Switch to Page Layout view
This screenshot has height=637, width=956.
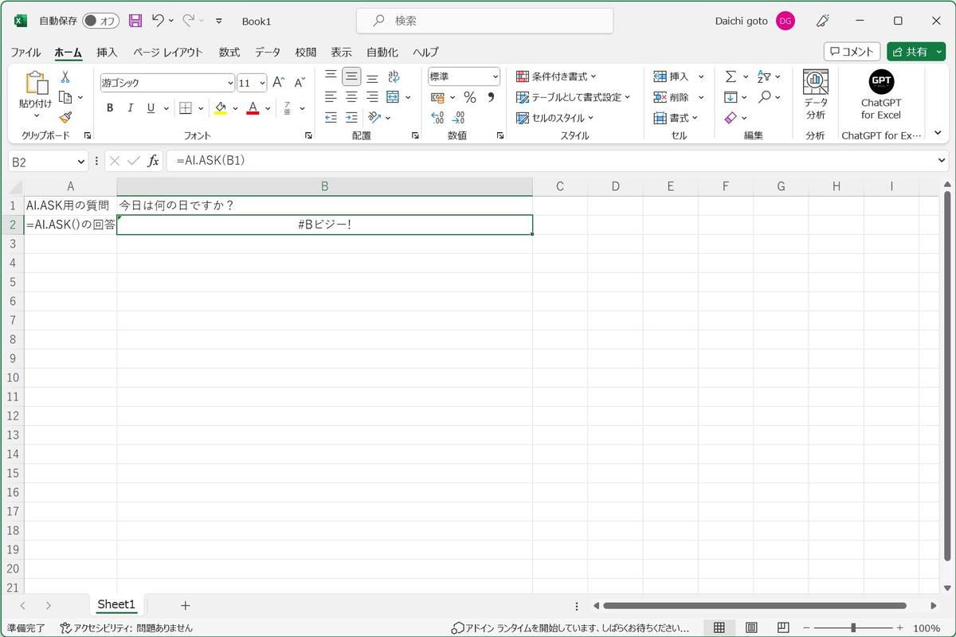pos(751,627)
